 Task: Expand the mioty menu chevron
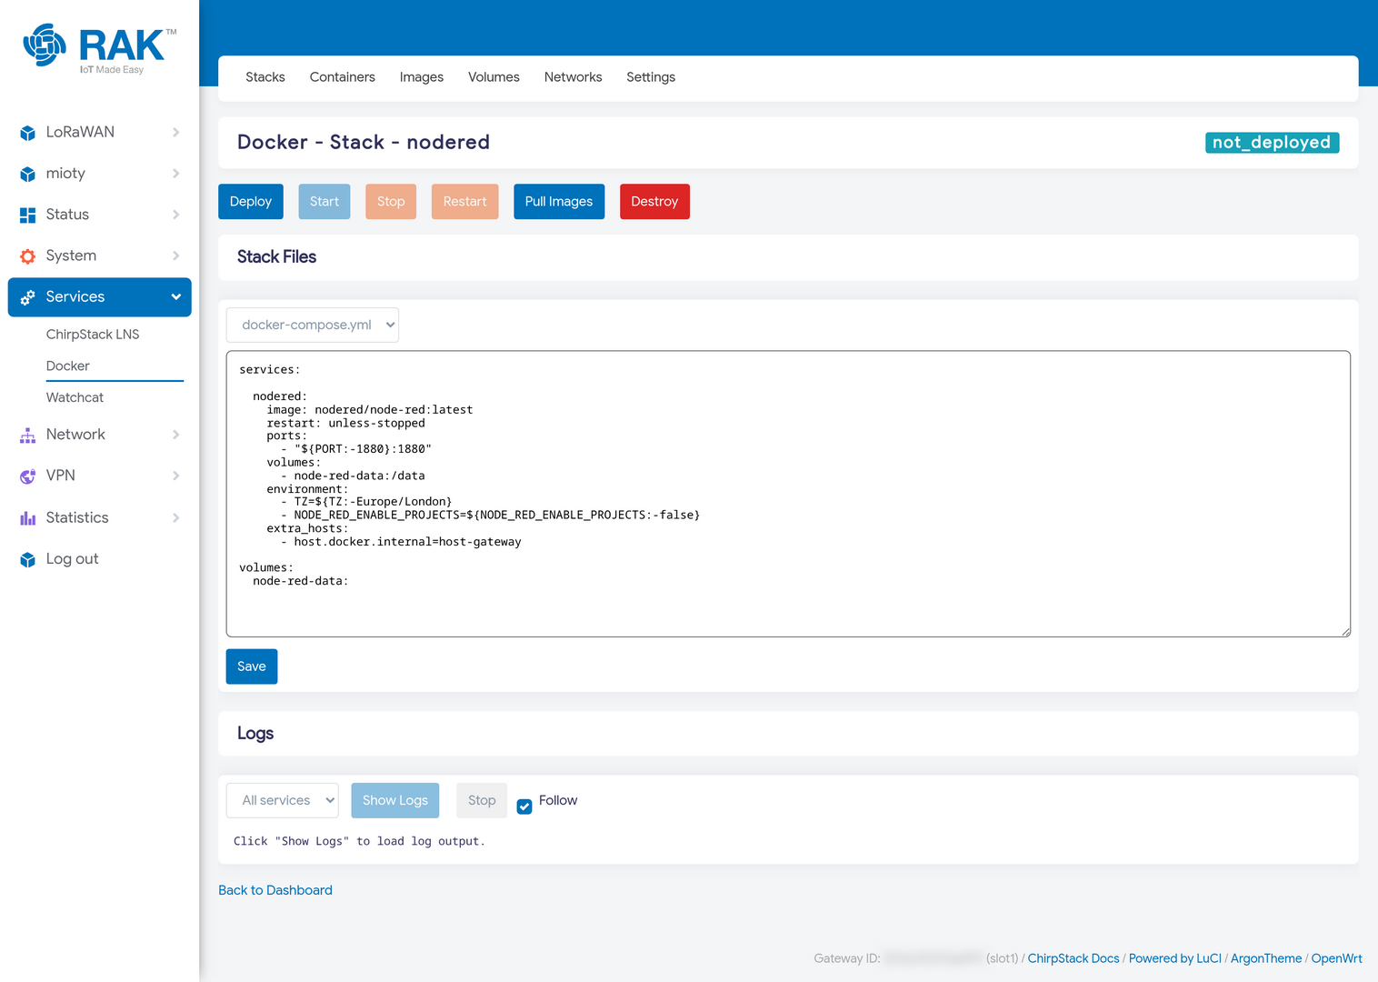[175, 174]
